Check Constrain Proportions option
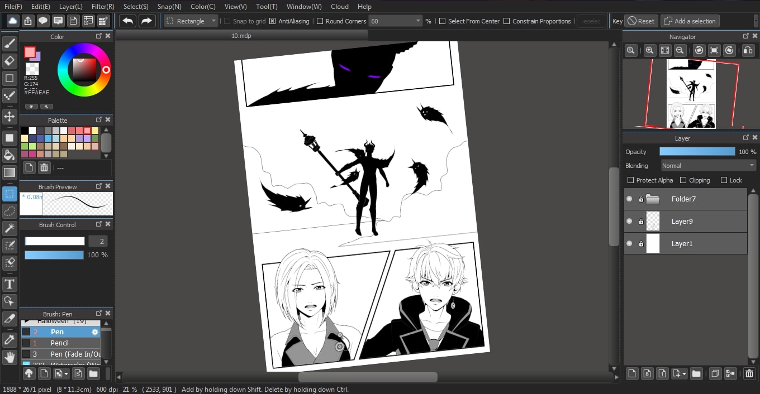 coord(507,21)
